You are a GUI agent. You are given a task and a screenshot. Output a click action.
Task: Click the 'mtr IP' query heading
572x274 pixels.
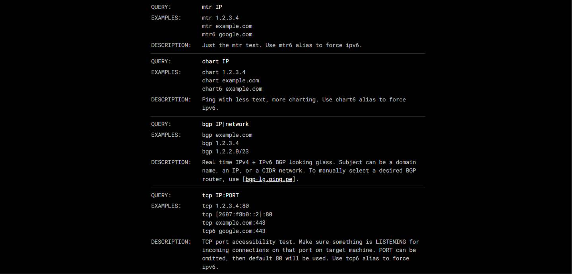point(212,7)
